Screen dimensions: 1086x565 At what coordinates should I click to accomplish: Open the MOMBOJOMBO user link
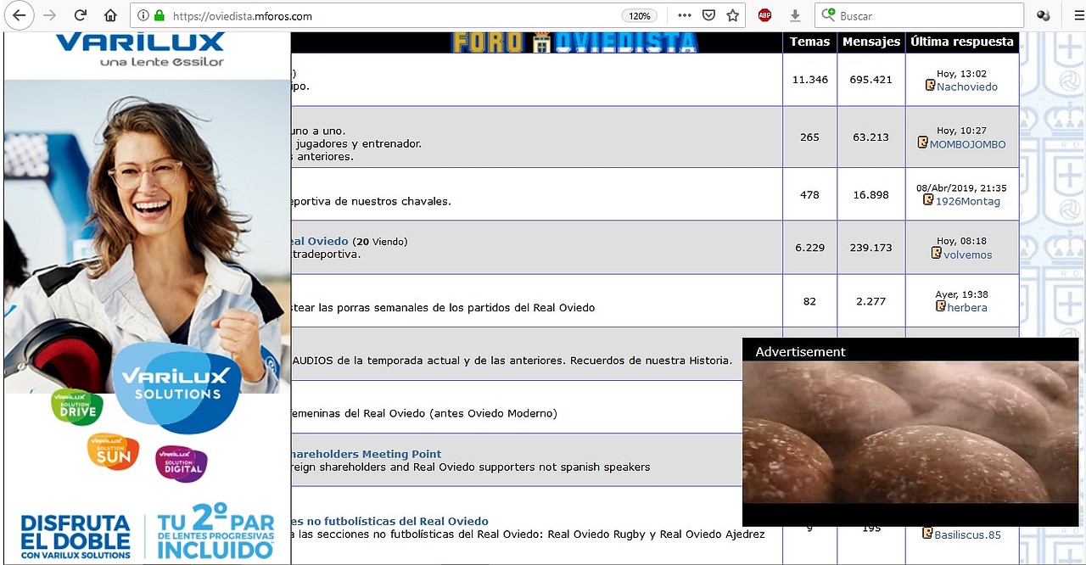967,144
